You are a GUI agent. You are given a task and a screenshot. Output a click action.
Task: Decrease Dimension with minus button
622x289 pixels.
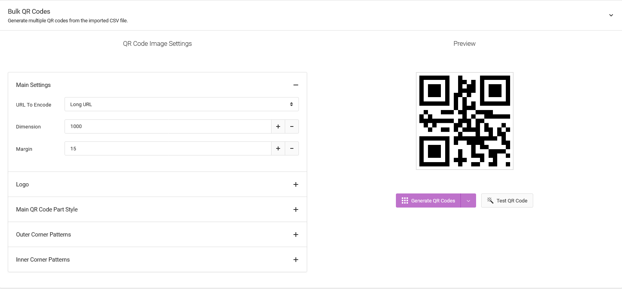click(x=292, y=126)
